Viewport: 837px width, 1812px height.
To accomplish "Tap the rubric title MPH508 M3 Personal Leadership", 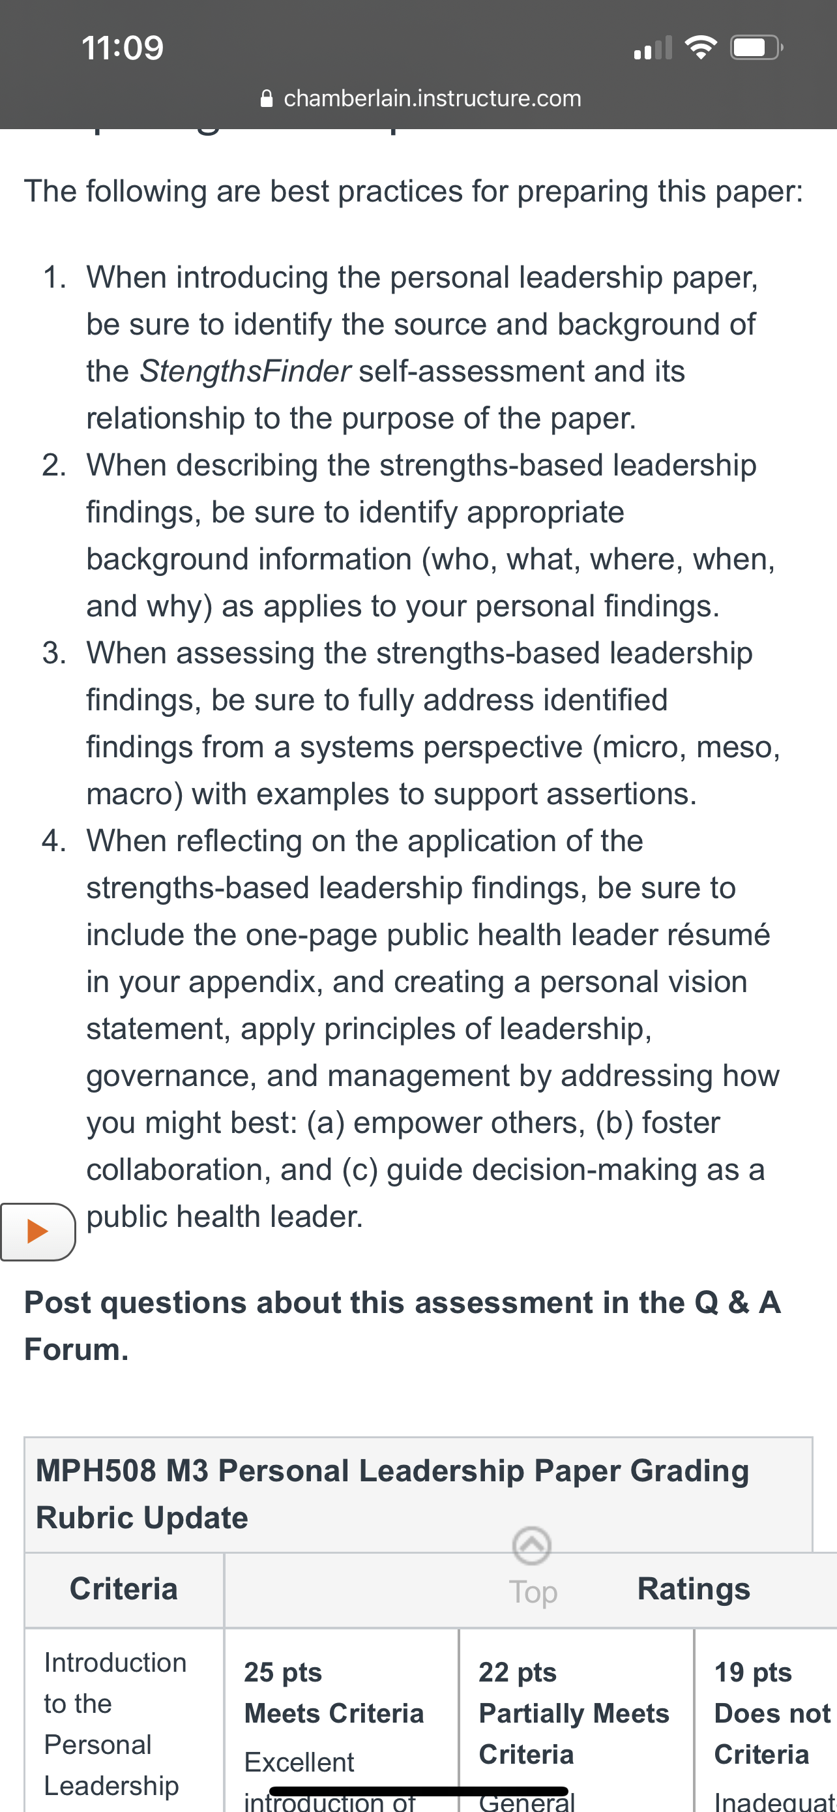I will point(392,1494).
